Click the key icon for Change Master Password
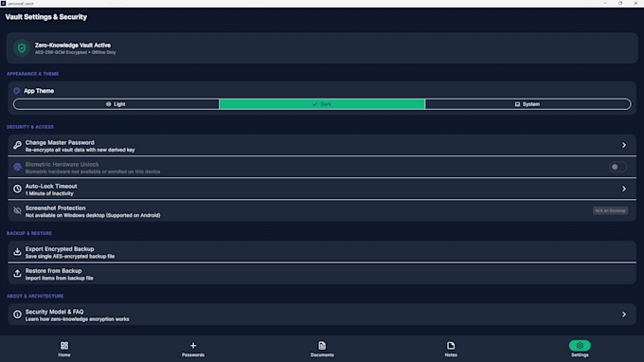Image resolution: width=644 pixels, height=362 pixels. click(x=17, y=145)
